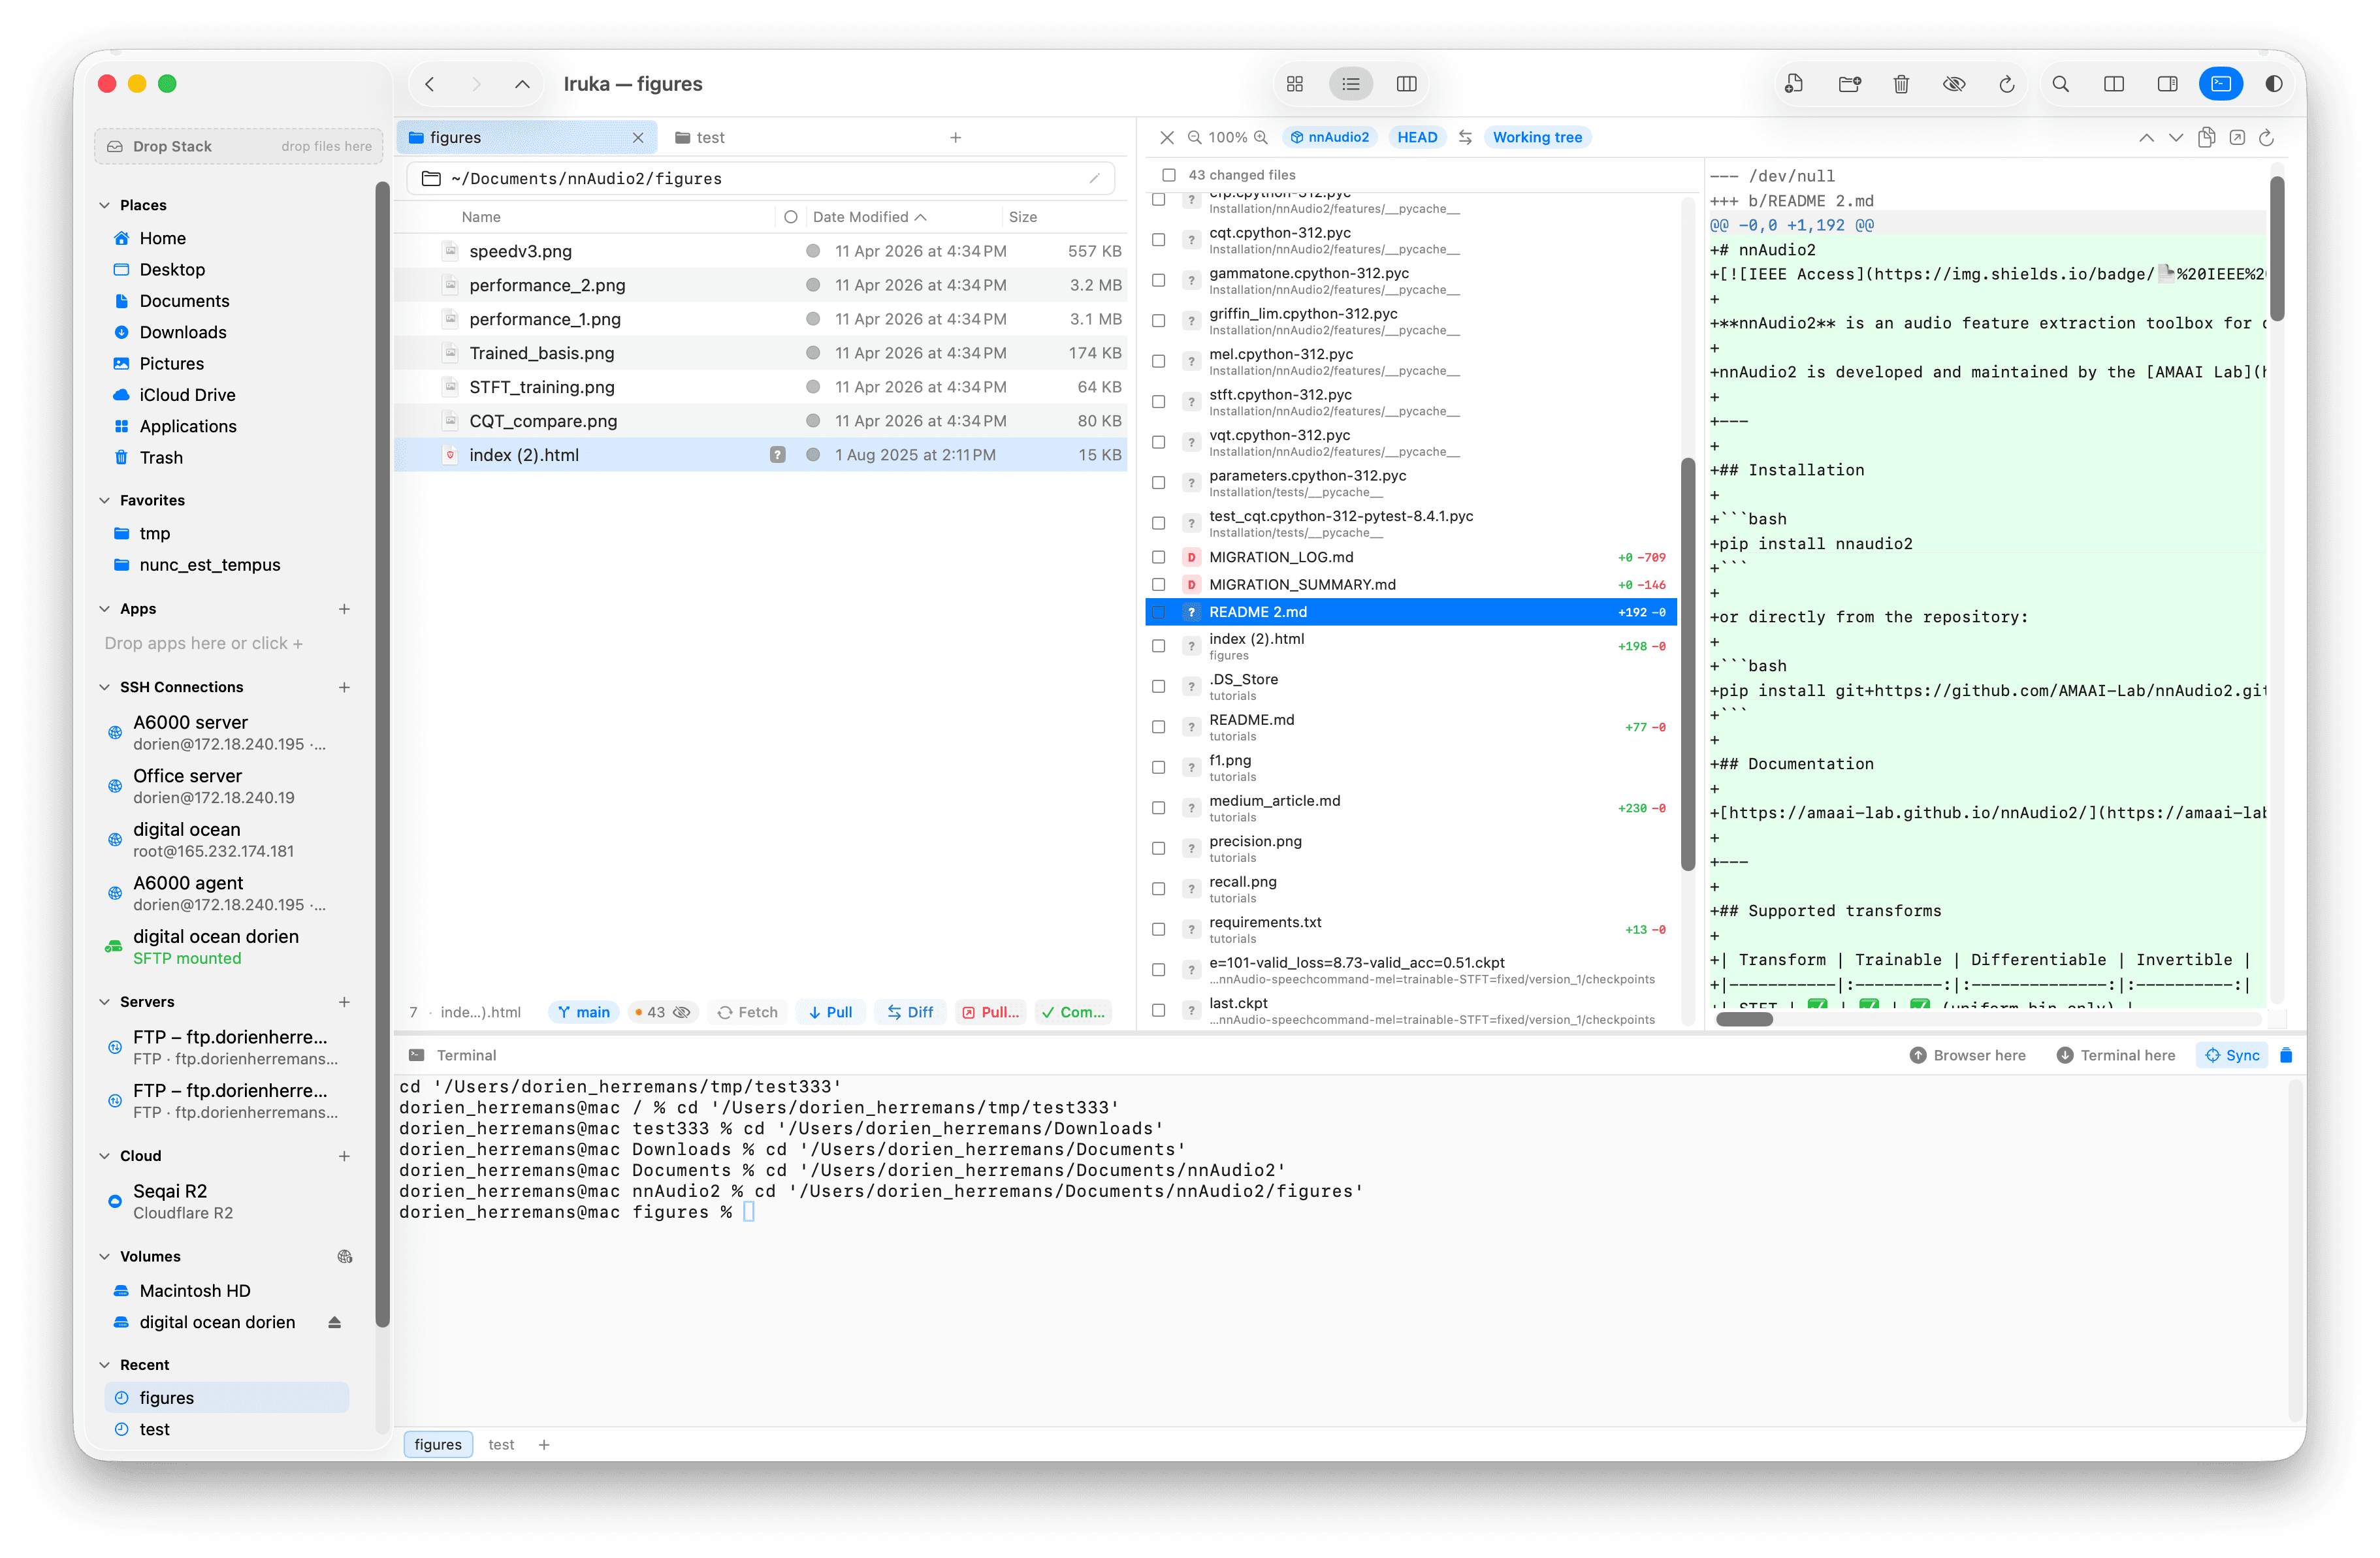Check the requirements.txt checkbox
The height and width of the screenshot is (1558, 2380).
coord(1158,929)
